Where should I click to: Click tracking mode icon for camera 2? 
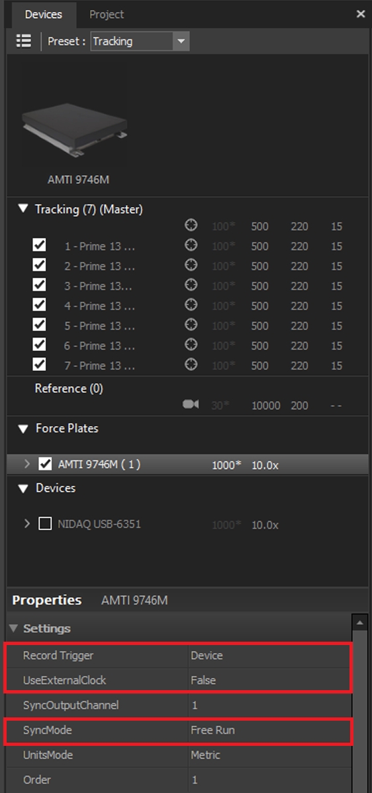(191, 265)
